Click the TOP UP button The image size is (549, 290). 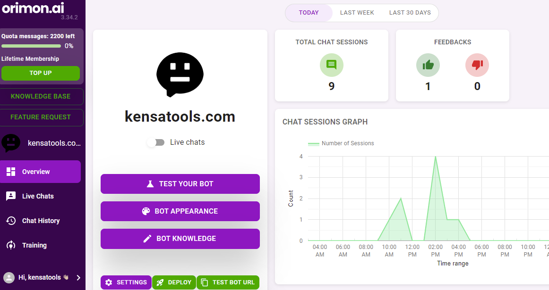41,73
